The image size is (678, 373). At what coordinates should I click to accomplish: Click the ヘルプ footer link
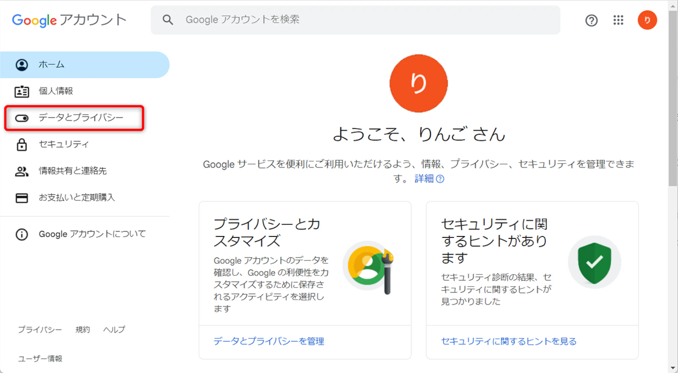[x=114, y=330]
